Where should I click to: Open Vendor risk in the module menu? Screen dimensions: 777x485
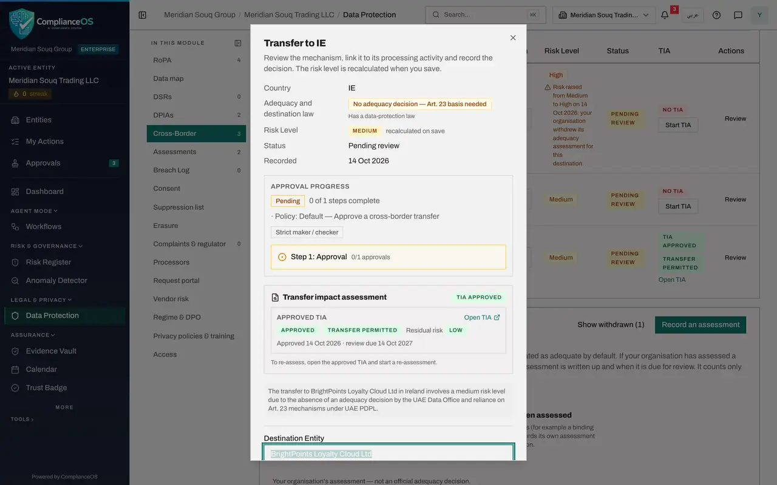[196, 299]
